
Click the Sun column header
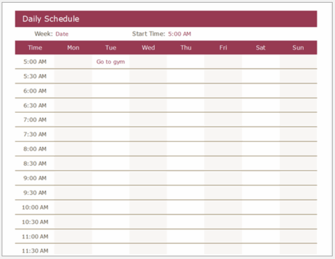pyautogui.click(x=298, y=48)
